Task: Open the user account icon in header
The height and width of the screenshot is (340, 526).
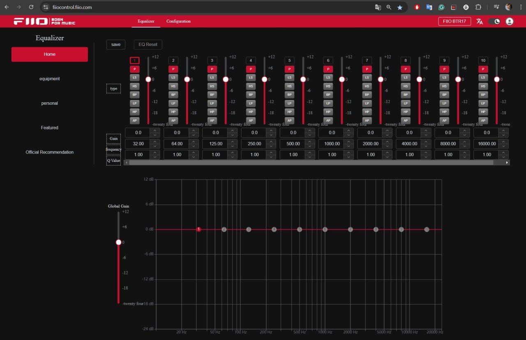Action: click(x=510, y=21)
